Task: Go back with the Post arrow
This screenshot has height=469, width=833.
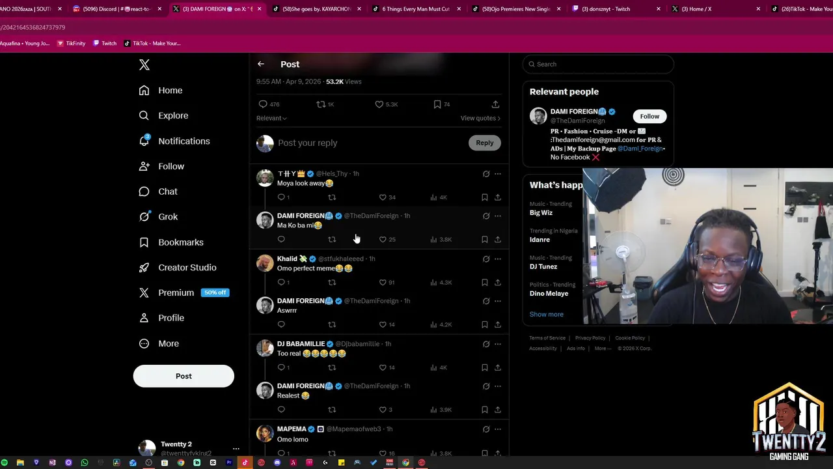Action: (x=261, y=64)
